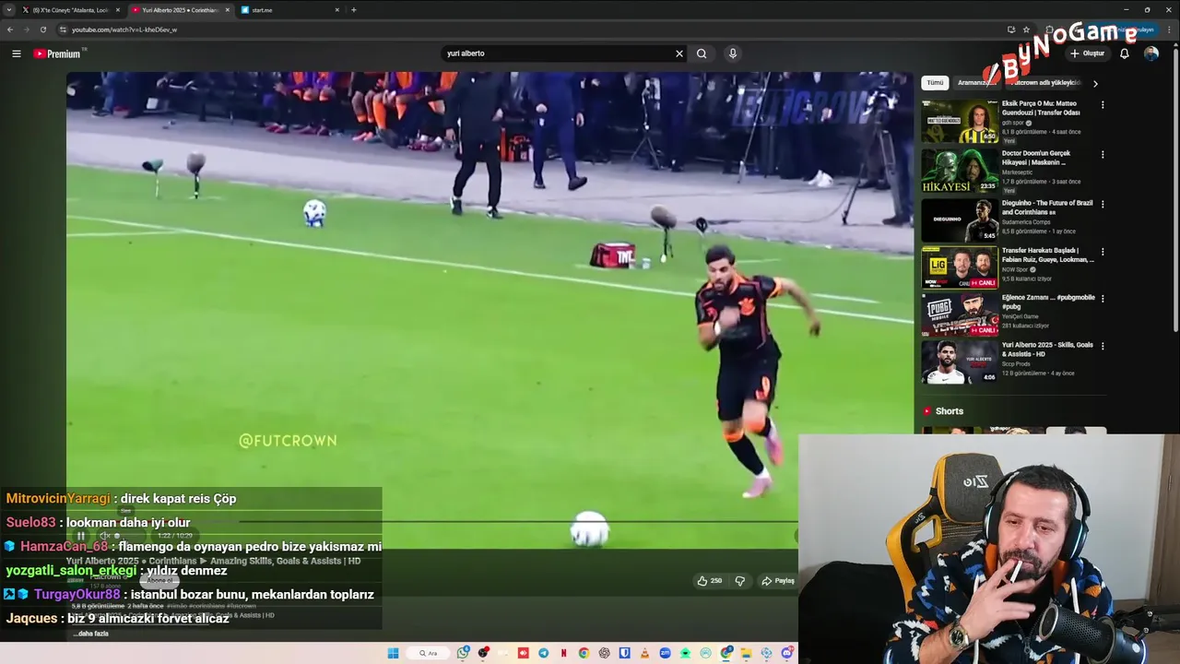Open Doctor Doom'un Gerçek Hikayesi video title
The image size is (1180, 664).
(1036, 158)
